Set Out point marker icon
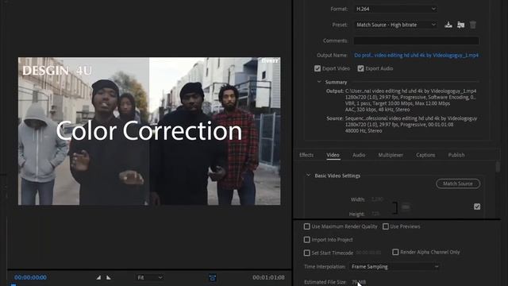Screen dimensions: 508x286 click(x=109, y=277)
